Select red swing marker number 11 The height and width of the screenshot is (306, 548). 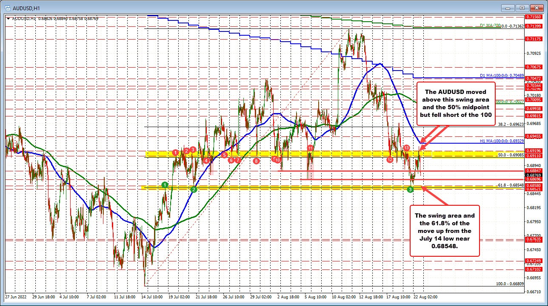point(311,148)
